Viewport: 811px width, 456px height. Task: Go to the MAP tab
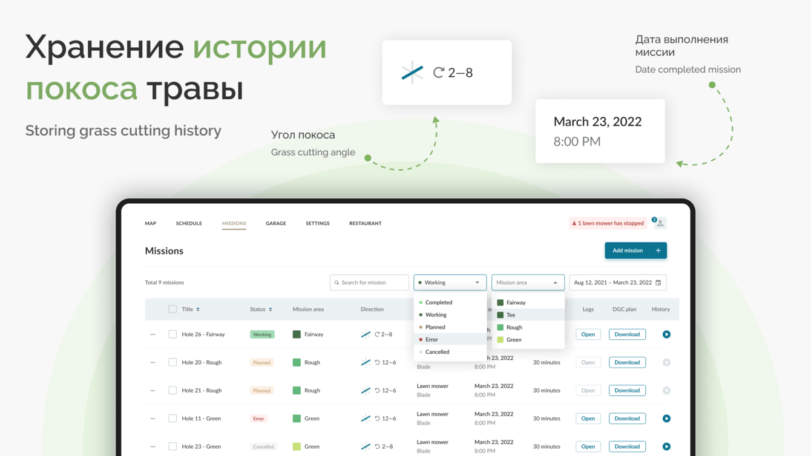point(151,223)
